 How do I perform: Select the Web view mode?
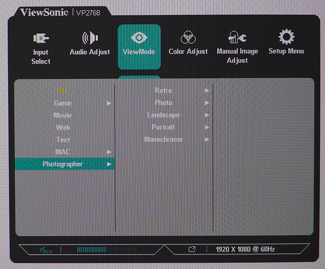63,128
